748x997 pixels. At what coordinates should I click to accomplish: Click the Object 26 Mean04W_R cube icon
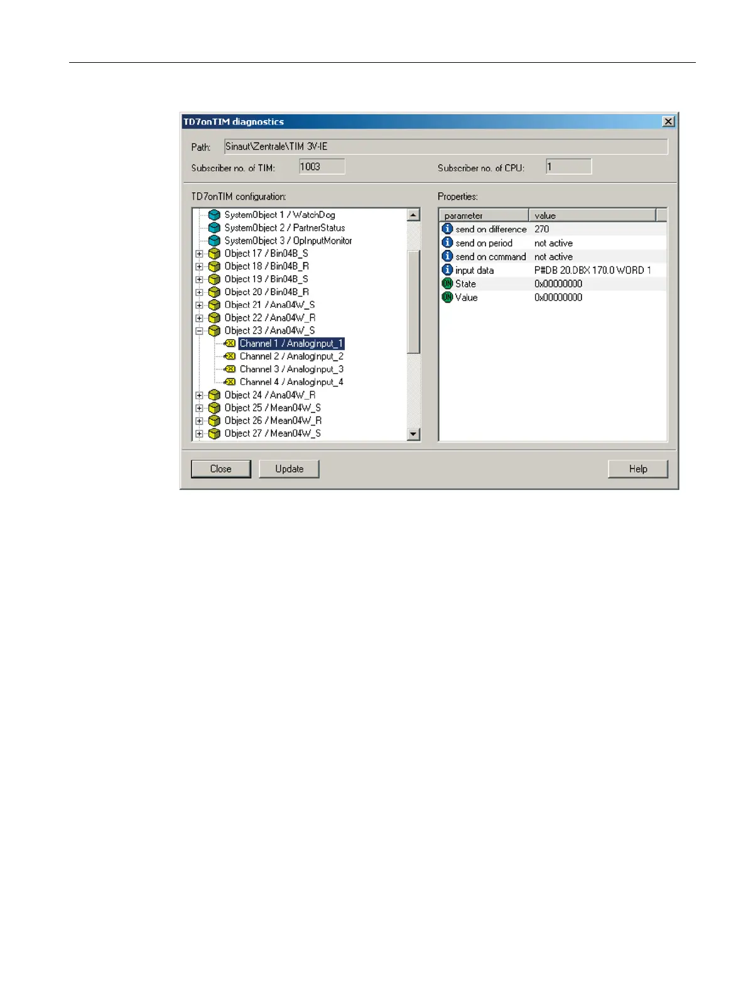[x=214, y=421]
